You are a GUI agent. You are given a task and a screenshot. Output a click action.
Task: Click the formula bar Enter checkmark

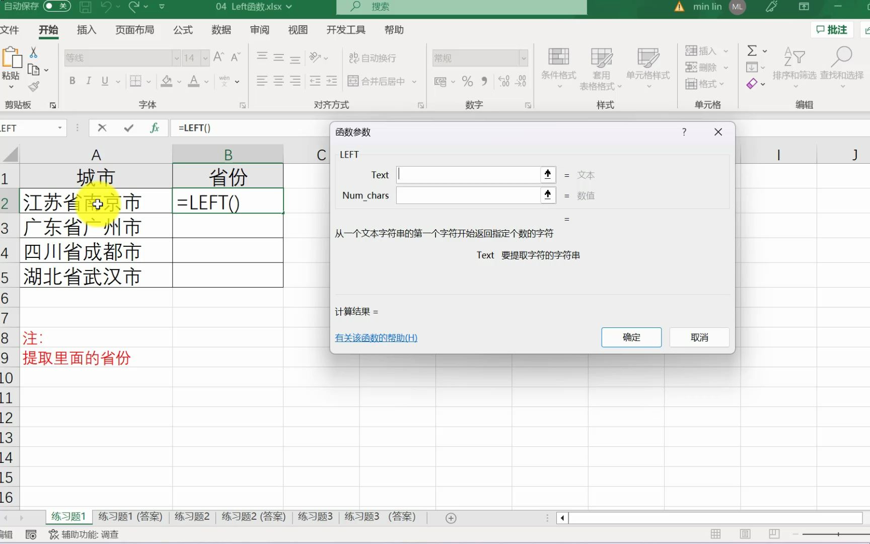pos(128,128)
